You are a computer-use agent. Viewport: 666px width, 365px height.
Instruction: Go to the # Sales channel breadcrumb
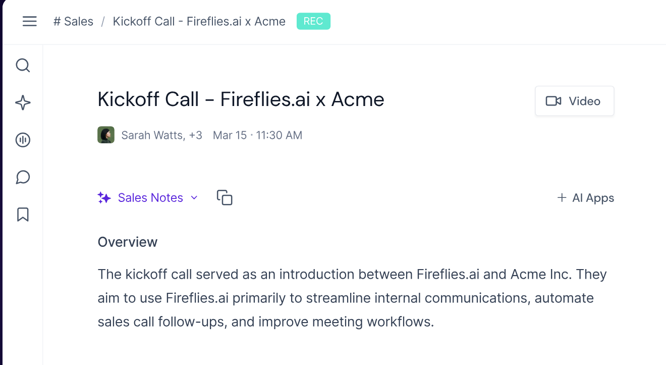[x=74, y=21]
